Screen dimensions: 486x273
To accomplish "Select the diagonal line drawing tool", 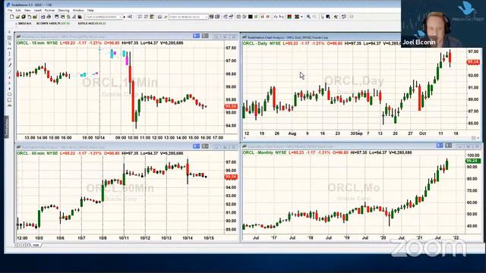I will coord(9,66).
